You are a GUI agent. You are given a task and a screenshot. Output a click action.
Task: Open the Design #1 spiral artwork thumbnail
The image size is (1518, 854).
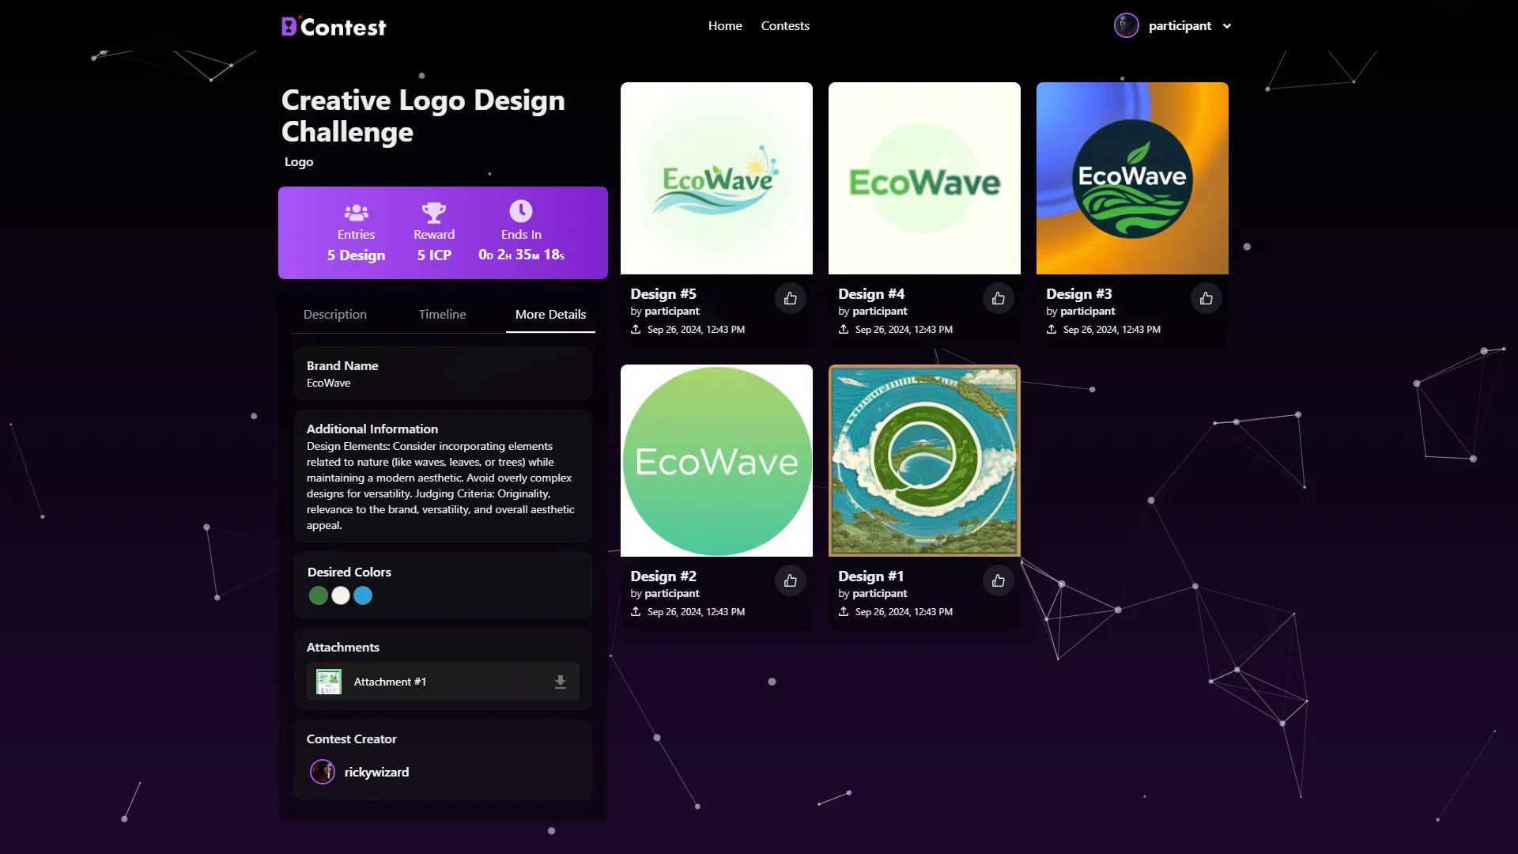[923, 460]
